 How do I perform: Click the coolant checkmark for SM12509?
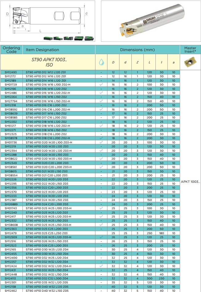101,237
